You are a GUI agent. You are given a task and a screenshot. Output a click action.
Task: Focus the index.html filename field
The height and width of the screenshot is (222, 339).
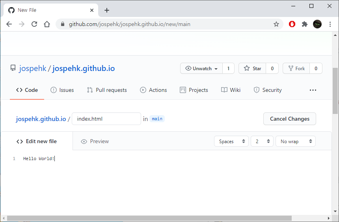[x=106, y=119]
